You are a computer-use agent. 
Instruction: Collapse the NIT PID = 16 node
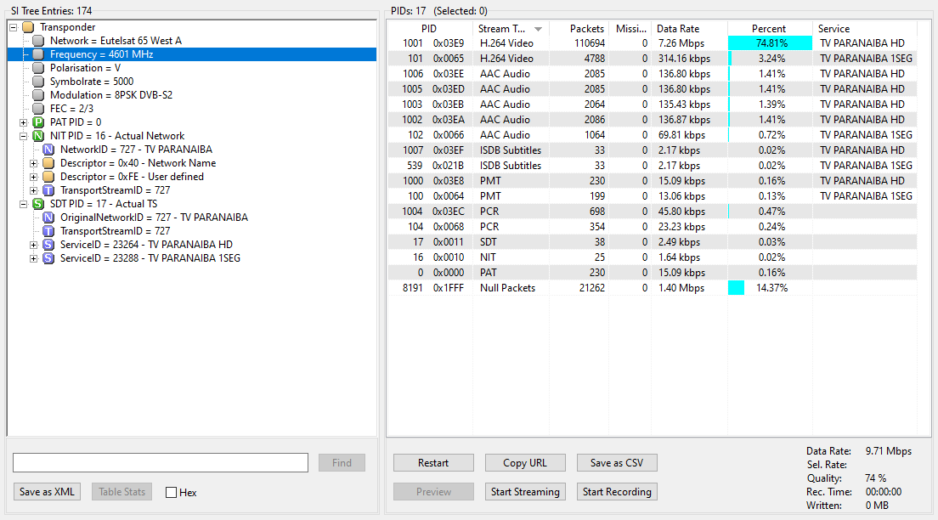point(23,136)
